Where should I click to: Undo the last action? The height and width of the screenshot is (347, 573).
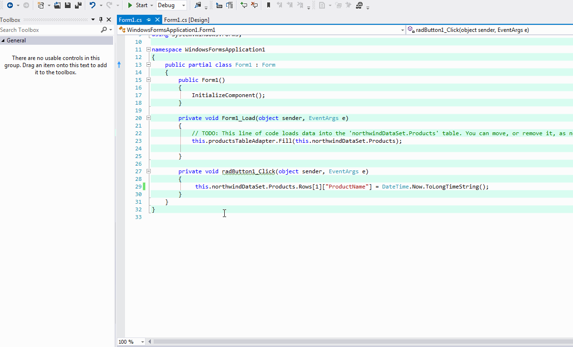93,5
